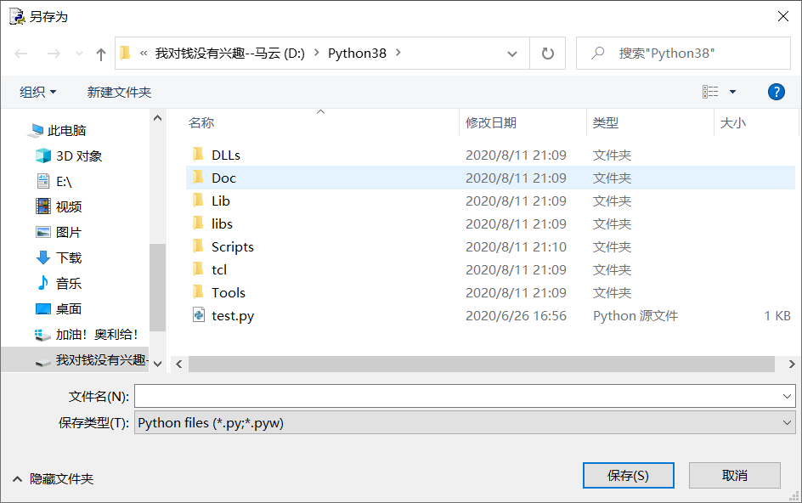Collapse folders with 隐藏文件夹

point(54,479)
